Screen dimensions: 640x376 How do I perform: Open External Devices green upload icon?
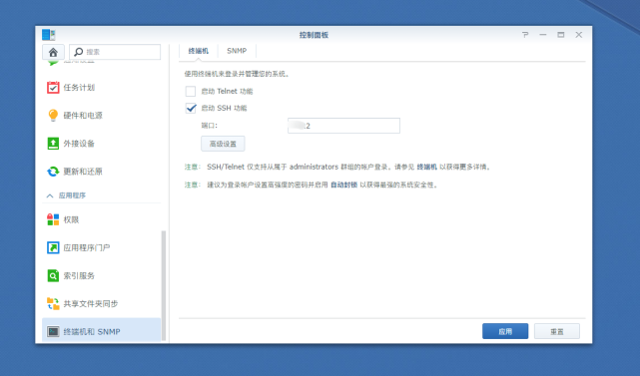point(53,144)
